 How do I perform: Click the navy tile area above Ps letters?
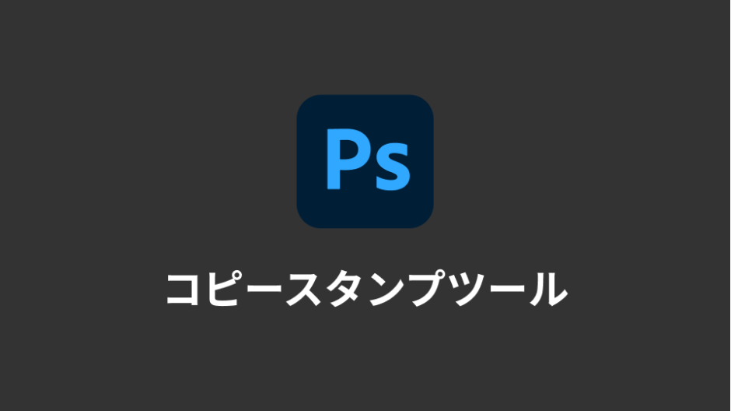click(365, 111)
